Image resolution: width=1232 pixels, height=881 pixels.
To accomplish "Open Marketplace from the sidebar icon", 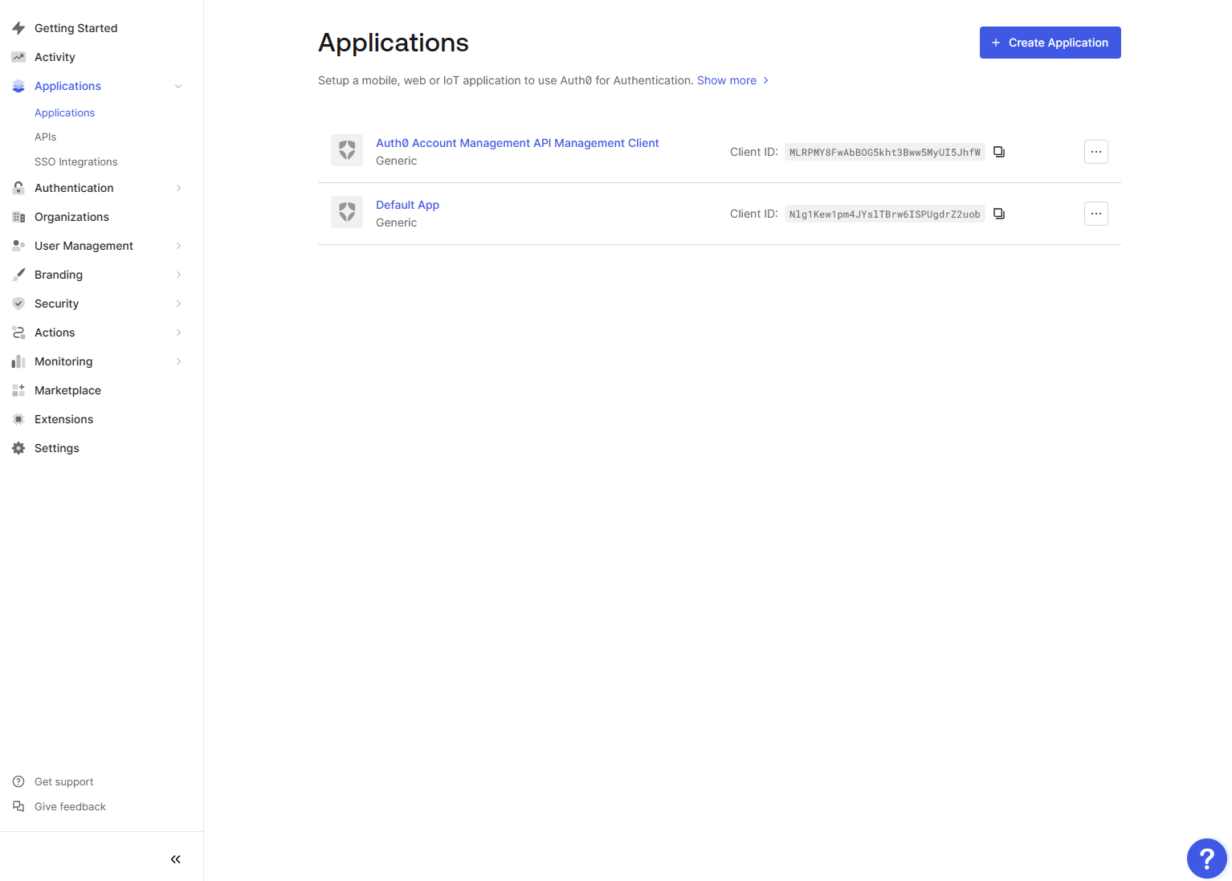I will tap(18, 390).
